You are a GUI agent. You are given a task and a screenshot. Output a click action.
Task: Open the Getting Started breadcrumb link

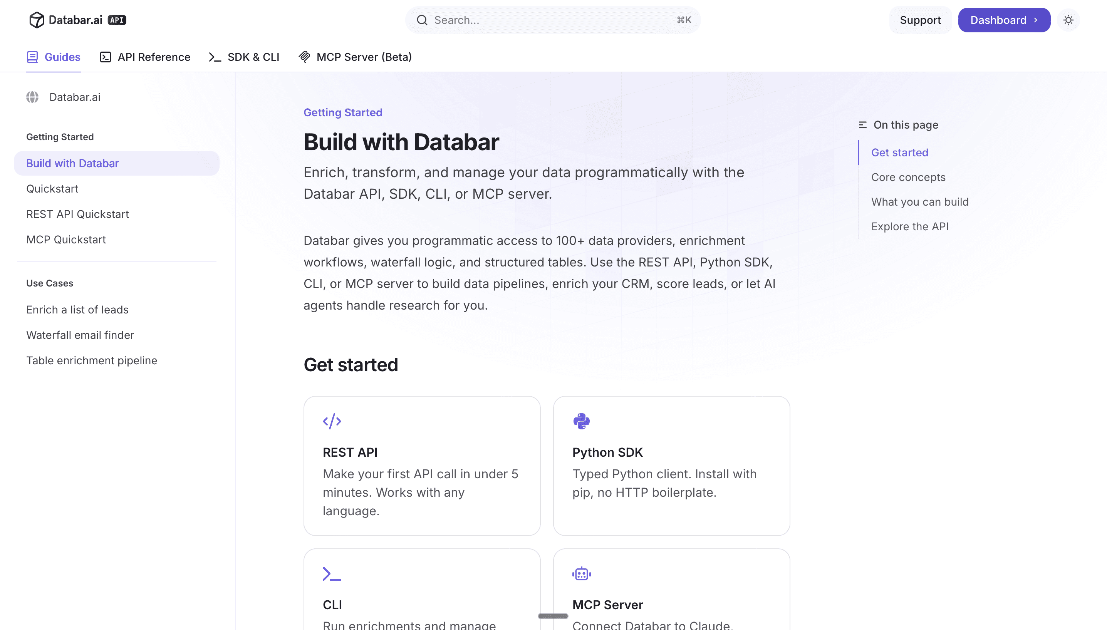pos(343,112)
